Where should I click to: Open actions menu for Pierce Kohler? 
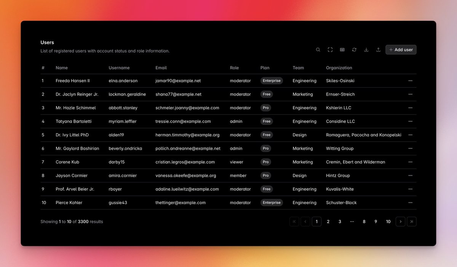tap(410, 203)
